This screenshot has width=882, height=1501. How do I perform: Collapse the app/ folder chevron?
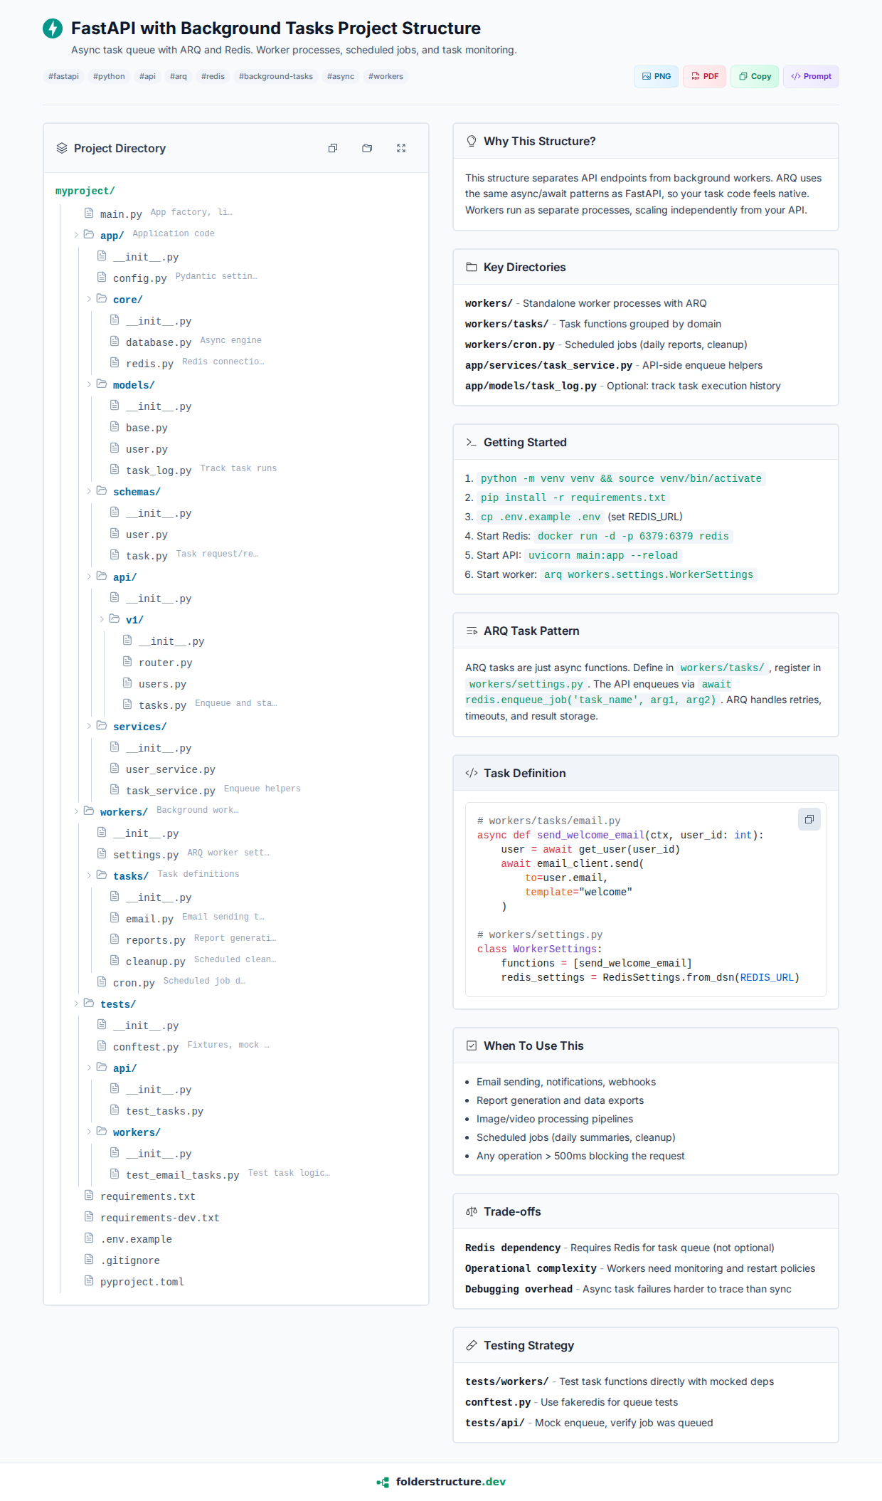click(76, 235)
